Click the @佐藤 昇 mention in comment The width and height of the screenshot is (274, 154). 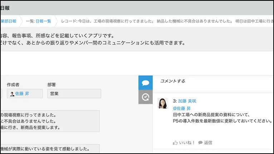click(182, 108)
